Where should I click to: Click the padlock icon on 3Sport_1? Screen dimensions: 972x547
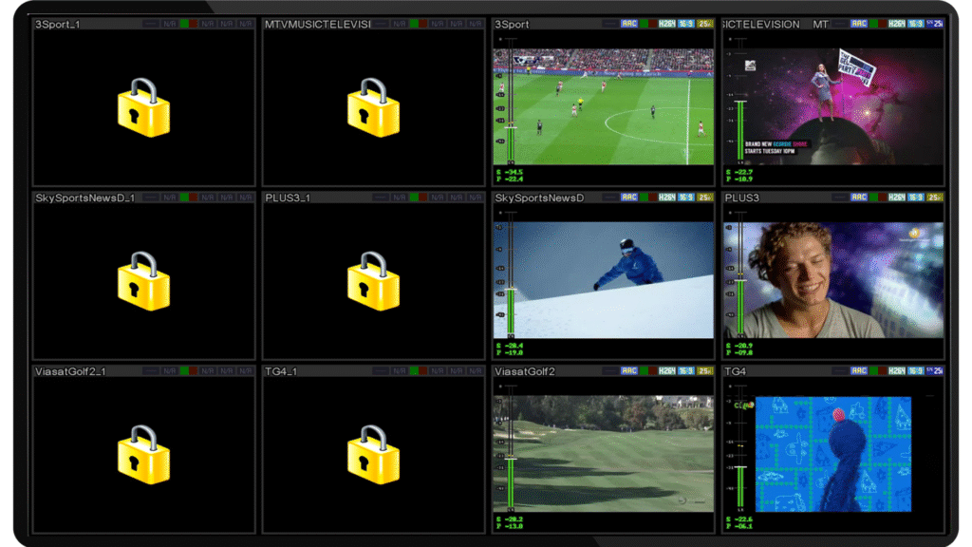coord(143,107)
